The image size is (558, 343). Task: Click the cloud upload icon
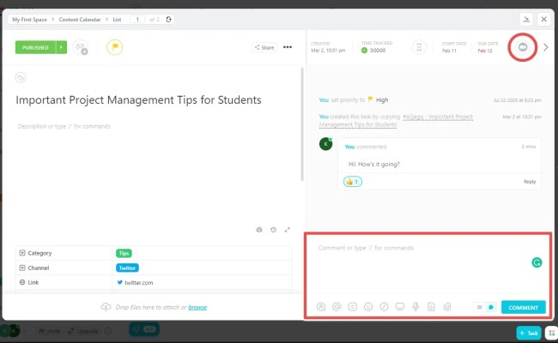[x=106, y=307]
